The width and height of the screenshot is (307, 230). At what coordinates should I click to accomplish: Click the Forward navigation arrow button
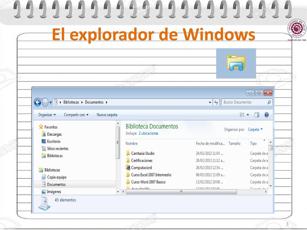[45, 102]
